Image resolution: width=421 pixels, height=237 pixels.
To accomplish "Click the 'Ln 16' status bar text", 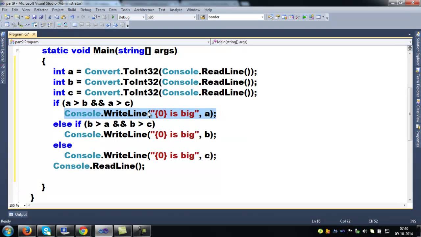I will point(316,221).
